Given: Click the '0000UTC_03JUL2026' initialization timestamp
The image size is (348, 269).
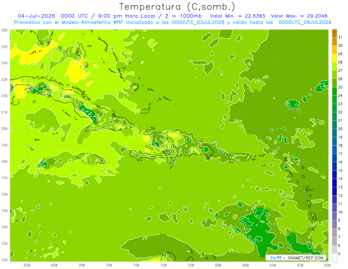Looking at the screenshot, I should (x=198, y=22).
